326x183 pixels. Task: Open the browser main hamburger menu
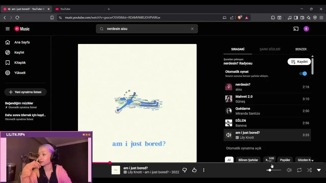coord(321,18)
